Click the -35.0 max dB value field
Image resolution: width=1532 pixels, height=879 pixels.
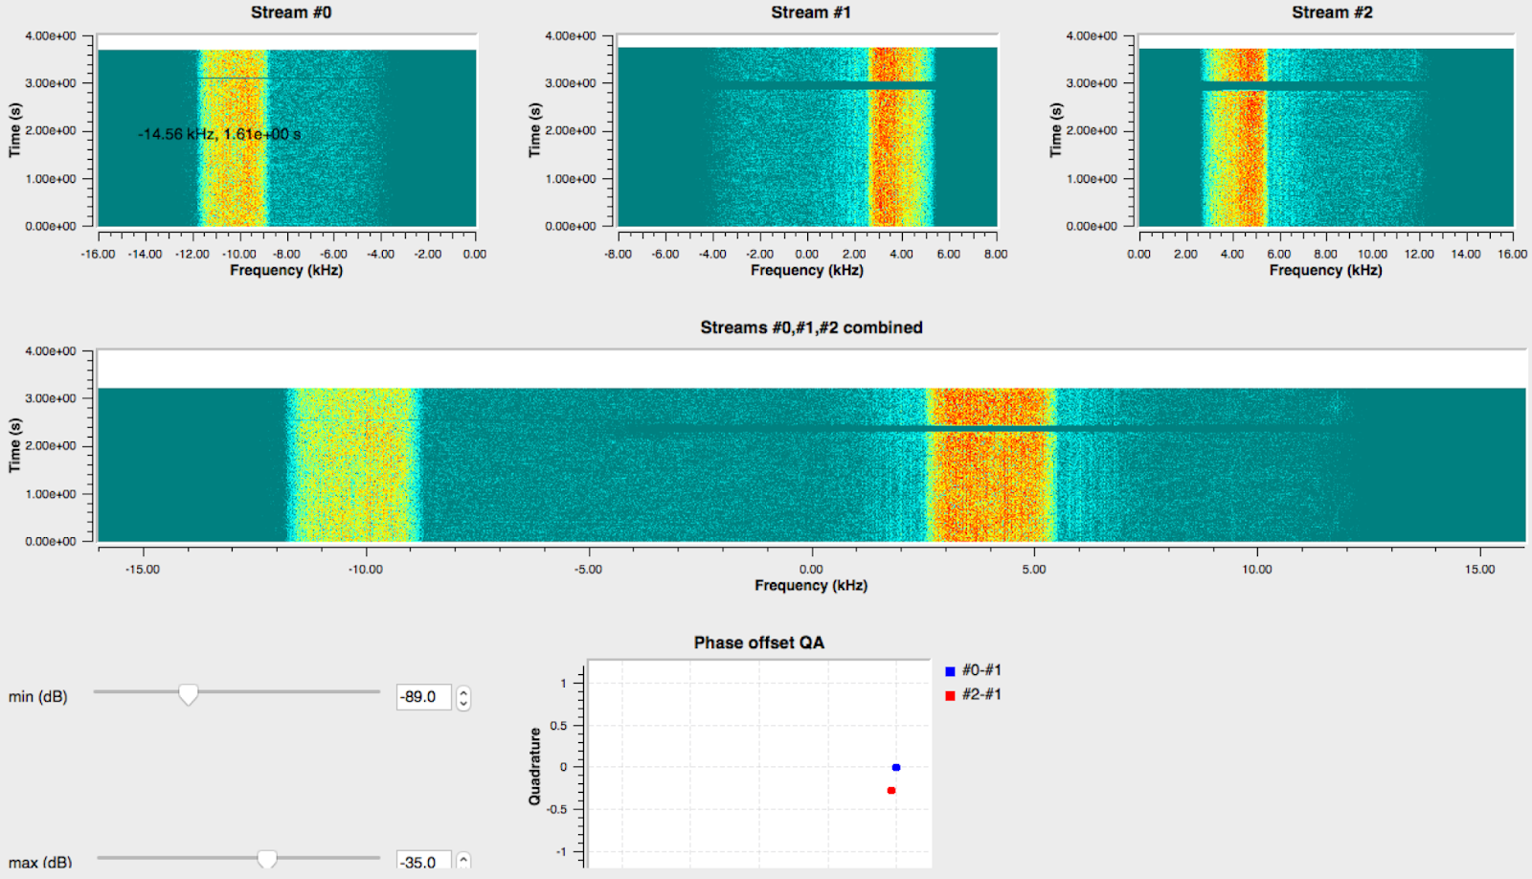click(424, 861)
